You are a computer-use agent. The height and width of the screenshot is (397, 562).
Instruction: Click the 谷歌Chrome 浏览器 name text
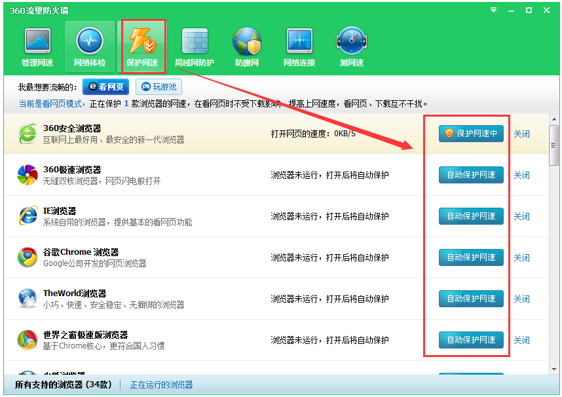(81, 252)
